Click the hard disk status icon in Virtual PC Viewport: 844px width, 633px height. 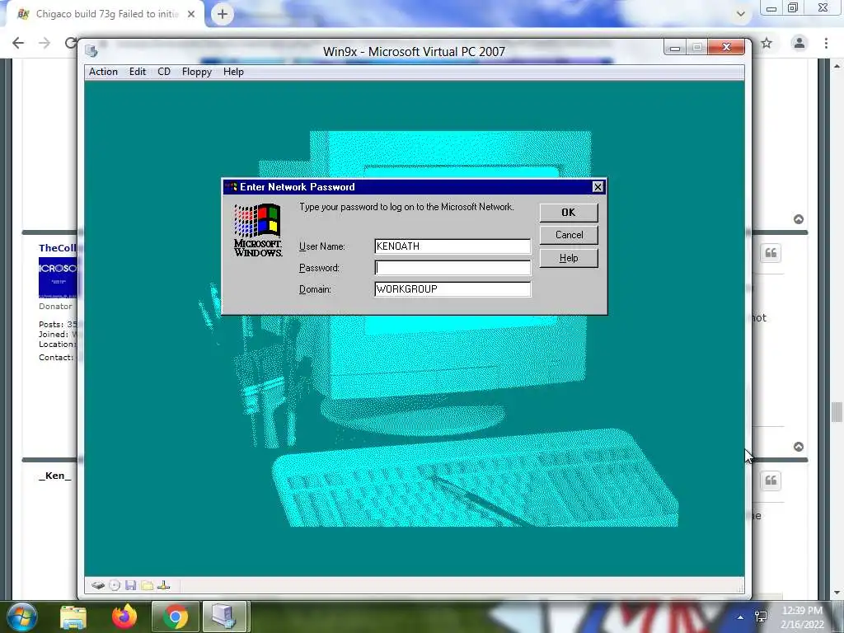point(98,586)
